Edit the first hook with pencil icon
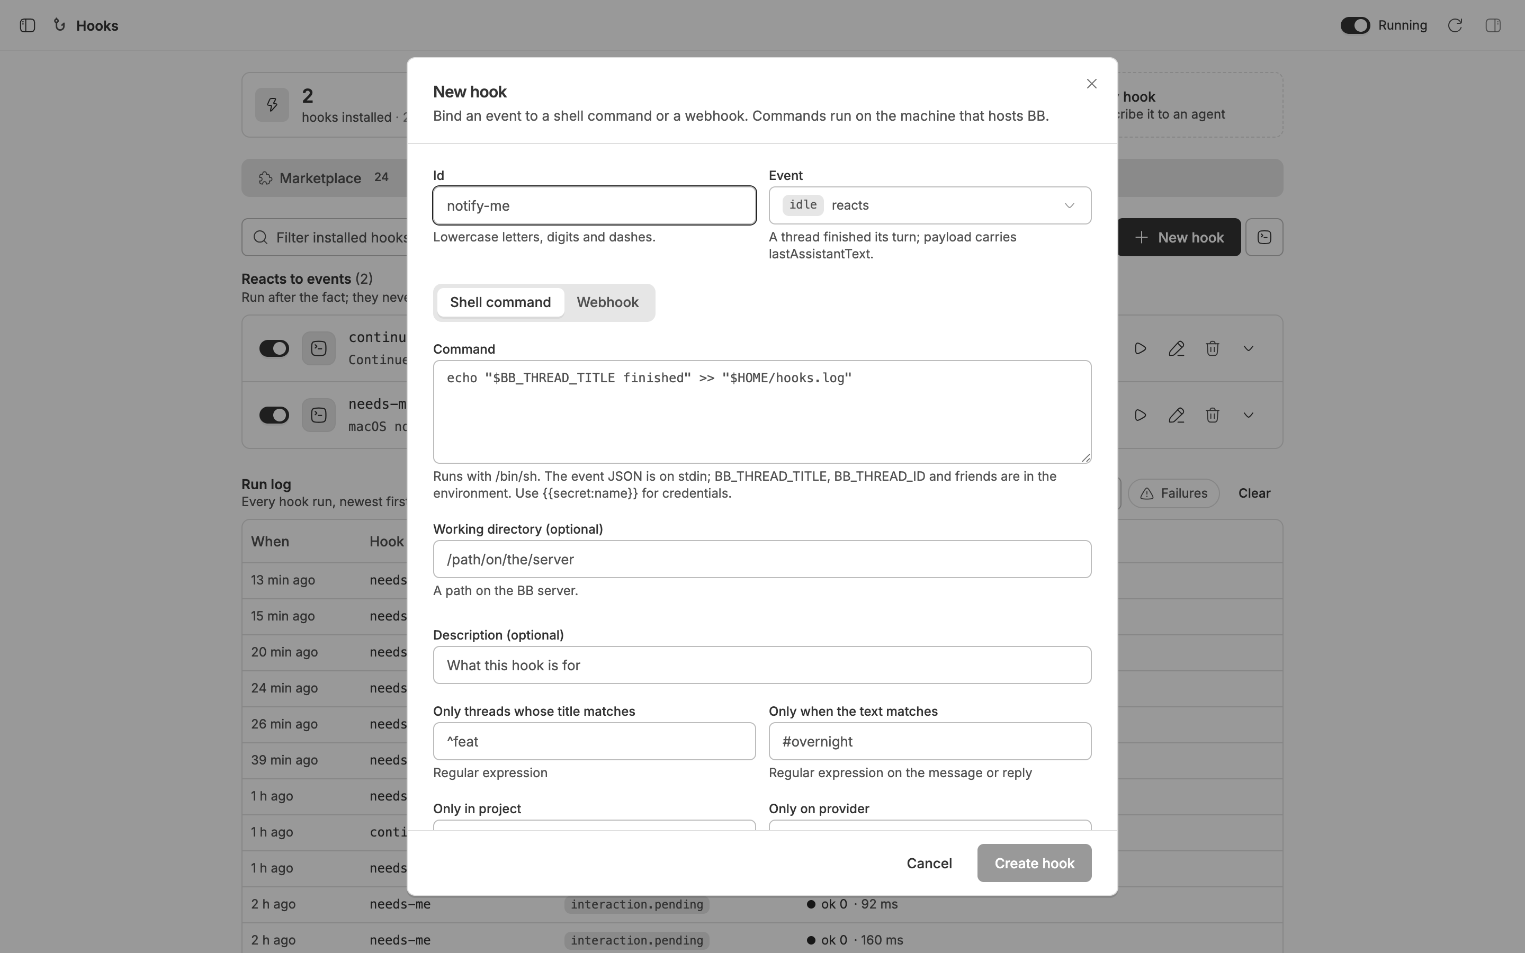The image size is (1525, 953). pyautogui.click(x=1176, y=348)
